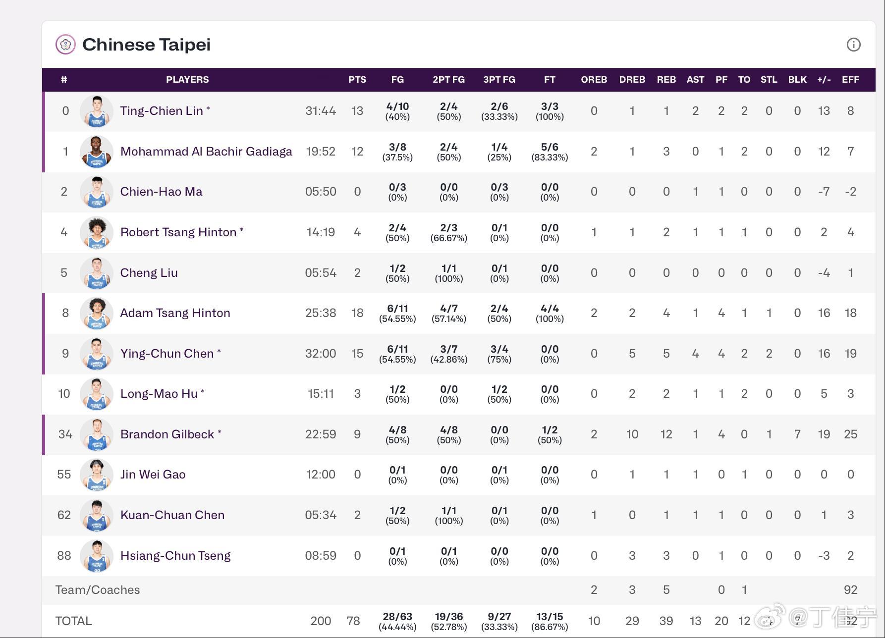This screenshot has width=885, height=638.
Task: Select Jin Wei Gao's 12:00 minutes value
Action: coord(321,475)
